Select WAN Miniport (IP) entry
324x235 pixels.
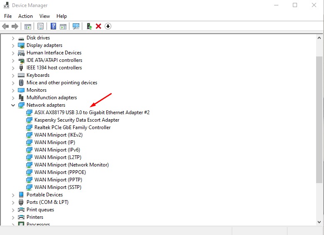coord(55,142)
